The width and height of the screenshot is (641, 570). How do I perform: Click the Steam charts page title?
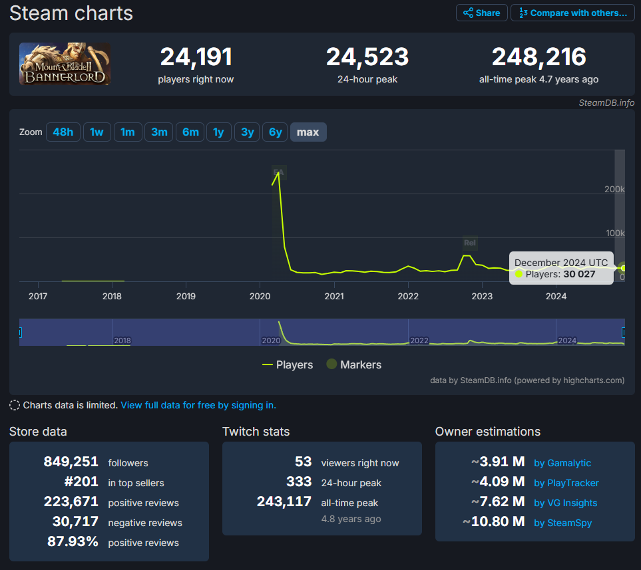(x=71, y=13)
